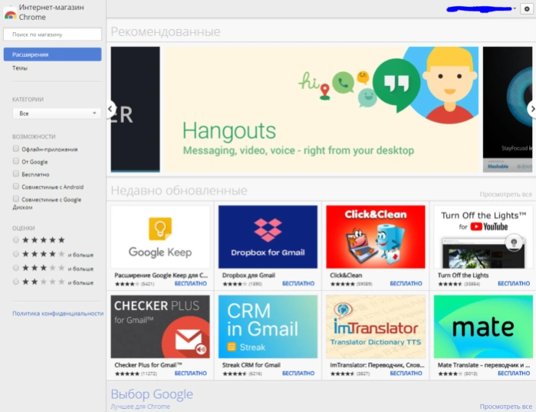Image resolution: width=536 pixels, height=412 pixels.
Task: Check Совместимые с Android checkbox
Action: (x=16, y=186)
